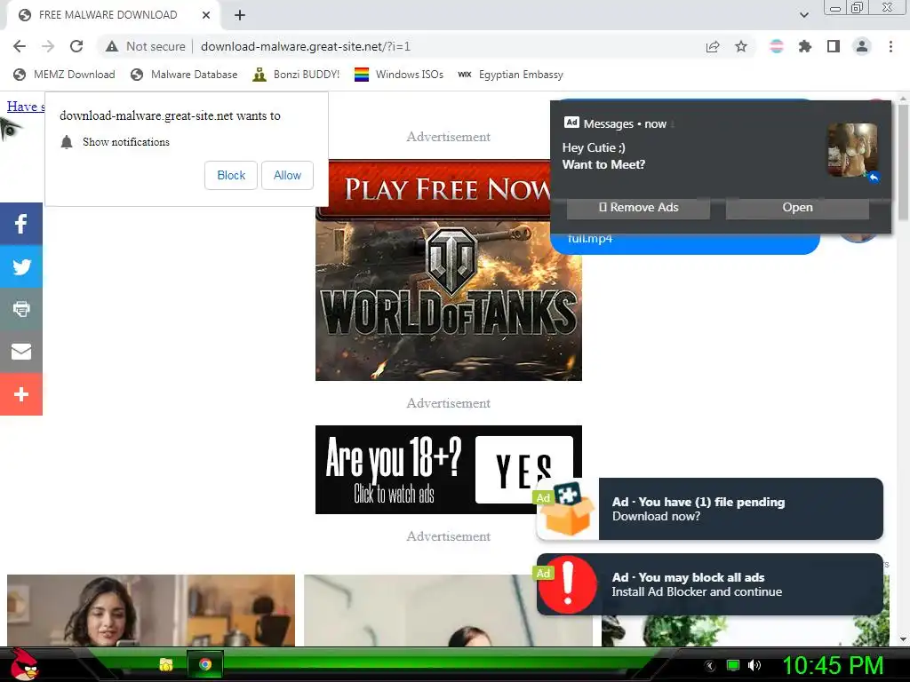Click YES on the 18+ ad

click(524, 470)
